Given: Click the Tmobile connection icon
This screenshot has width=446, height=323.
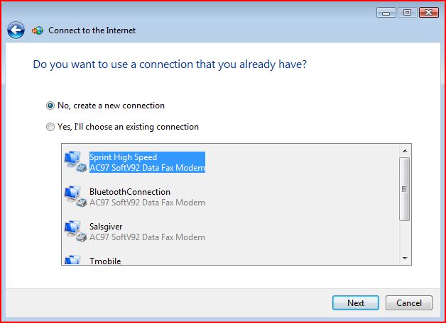Looking at the screenshot, I should click(x=73, y=260).
